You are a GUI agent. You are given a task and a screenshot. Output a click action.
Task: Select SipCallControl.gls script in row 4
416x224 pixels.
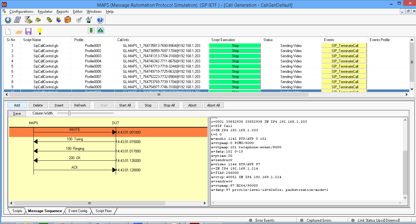coord(46,61)
